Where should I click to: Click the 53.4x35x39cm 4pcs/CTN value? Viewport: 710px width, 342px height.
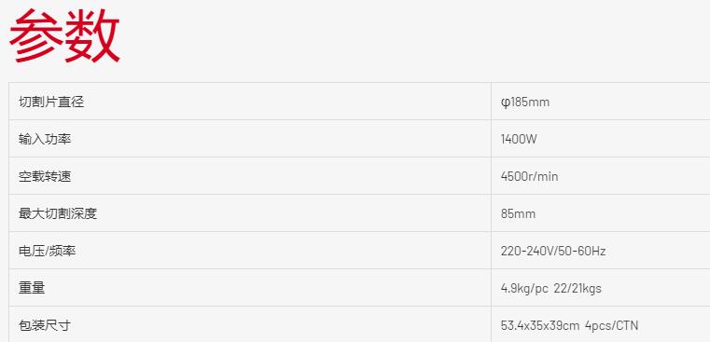tap(569, 325)
